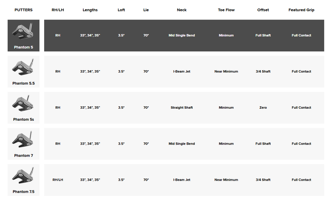Click the Phantom 7.5 name label
This screenshot has height=198, width=333.
[x=24, y=192]
